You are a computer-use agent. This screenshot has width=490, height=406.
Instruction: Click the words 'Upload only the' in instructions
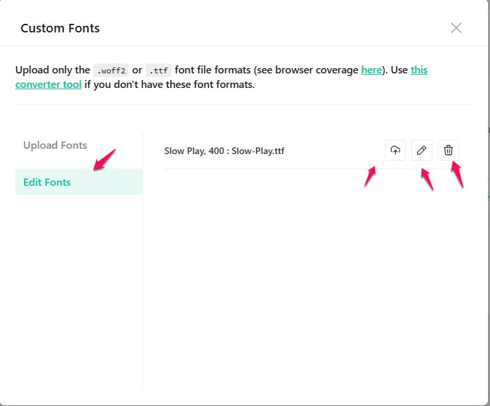pos(52,69)
